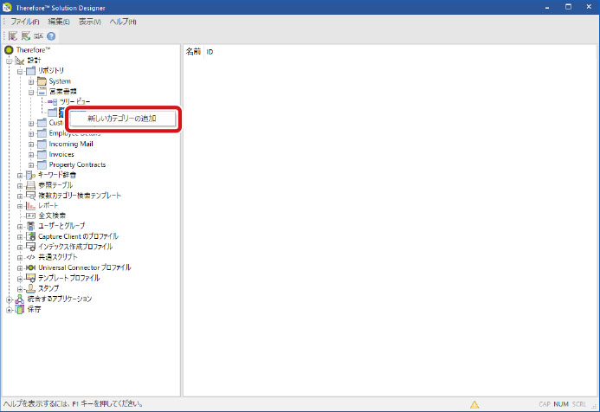Open the ファイル menu

[25, 21]
